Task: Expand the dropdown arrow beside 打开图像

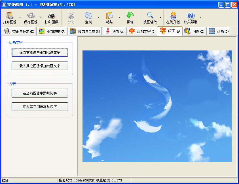Action: pyautogui.click(x=20, y=18)
